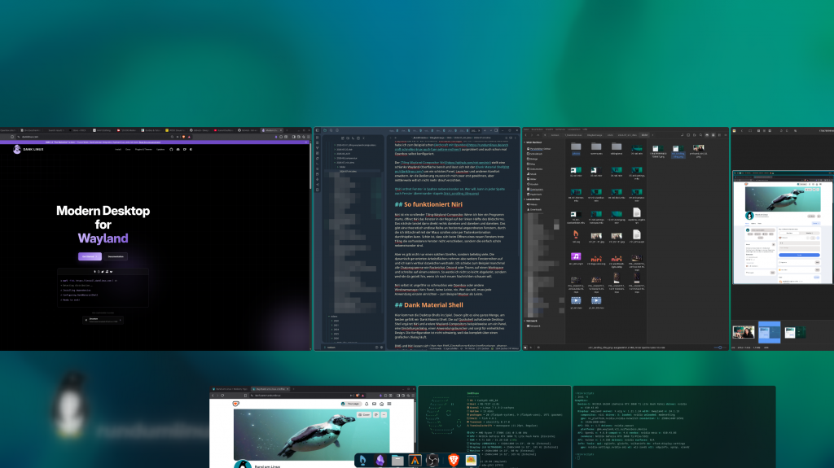Open Updates link in Dank Linux navbar
This screenshot has height=468, width=834.
tap(160, 150)
